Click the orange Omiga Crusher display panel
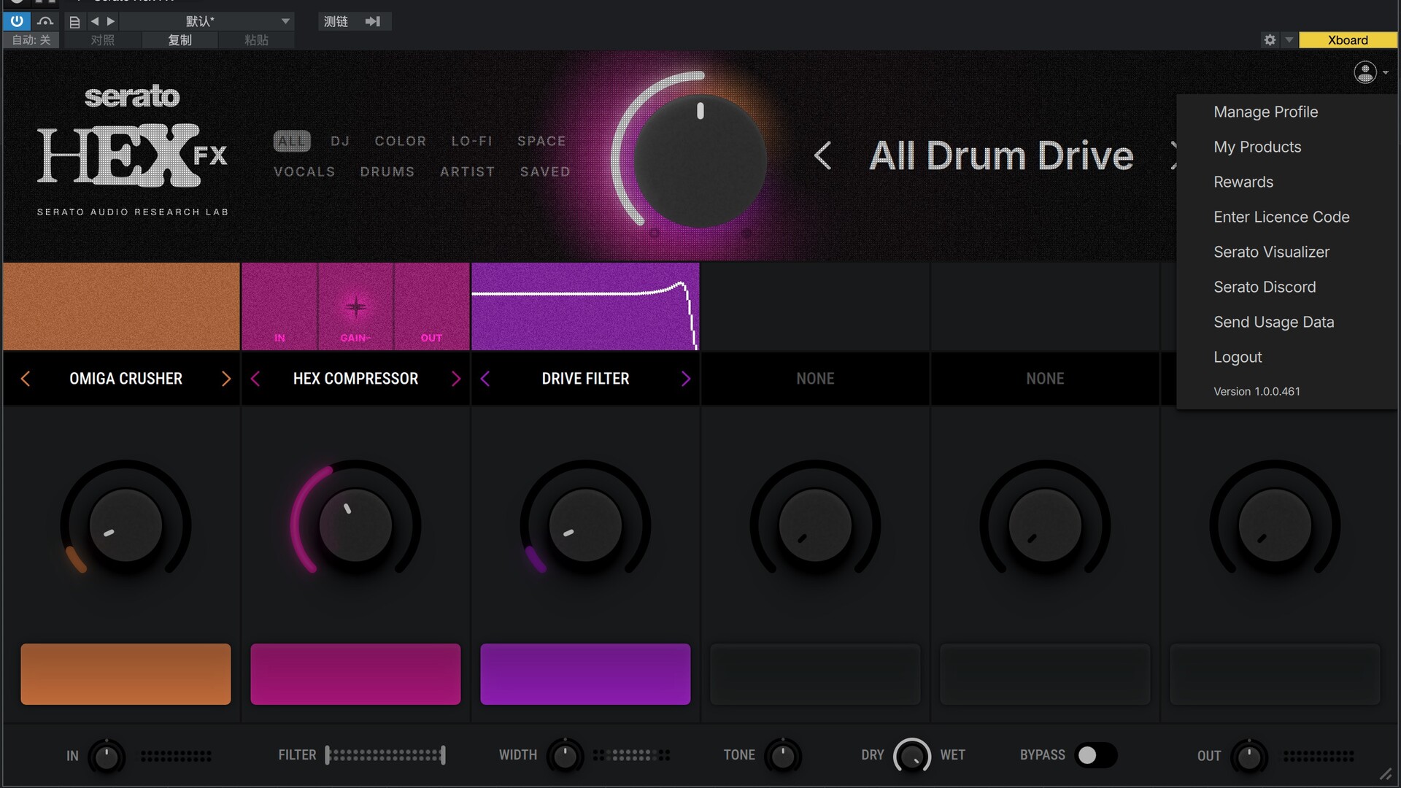 point(121,306)
